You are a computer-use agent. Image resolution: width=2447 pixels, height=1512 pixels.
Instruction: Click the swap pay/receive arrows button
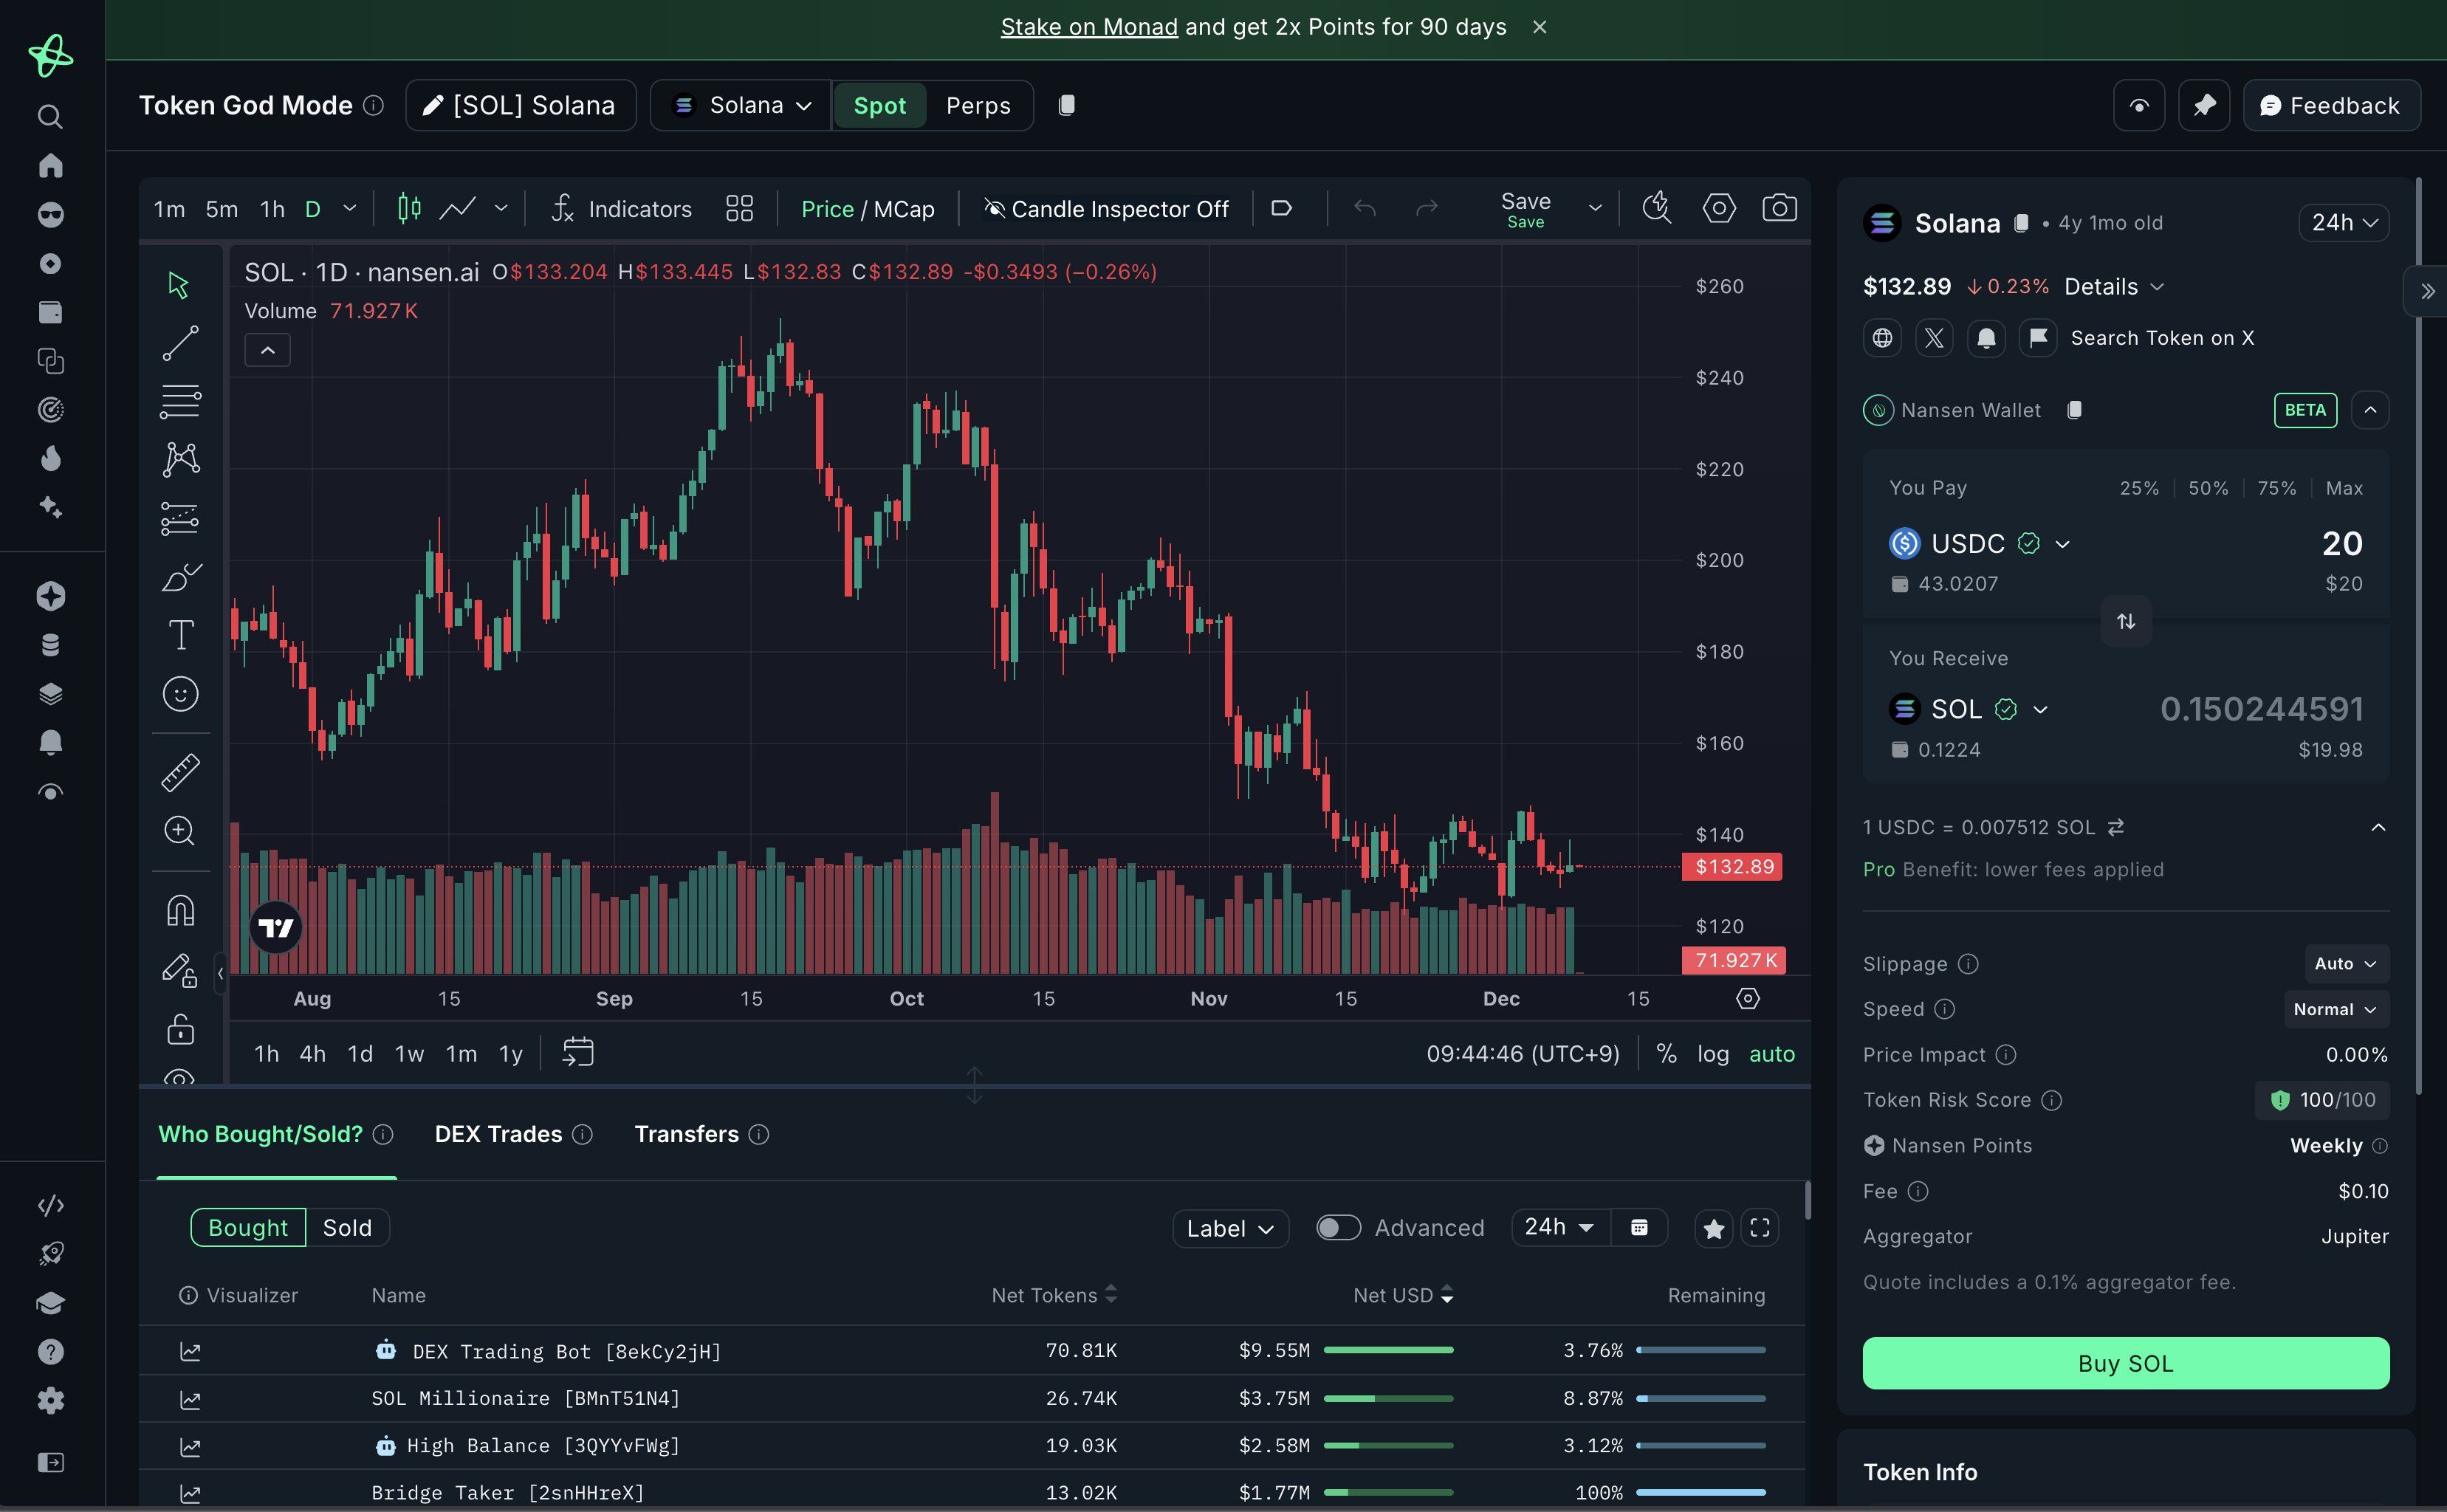[2125, 621]
